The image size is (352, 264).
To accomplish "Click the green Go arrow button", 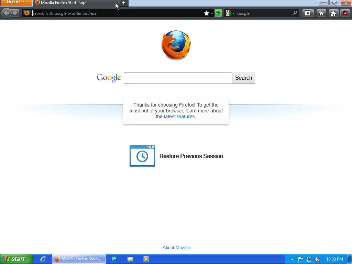I will pyautogui.click(x=218, y=13).
